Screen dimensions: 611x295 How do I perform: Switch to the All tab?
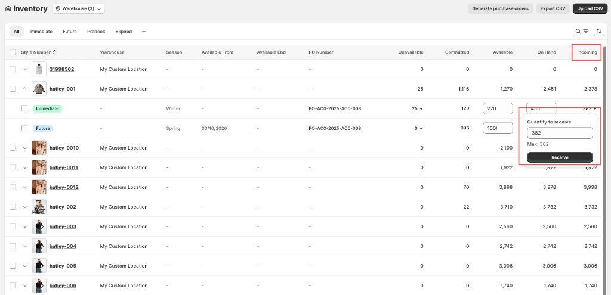click(16, 32)
